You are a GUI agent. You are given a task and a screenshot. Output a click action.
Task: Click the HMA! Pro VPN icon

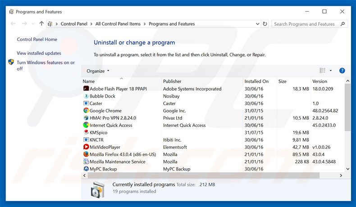pyautogui.click(x=86, y=118)
